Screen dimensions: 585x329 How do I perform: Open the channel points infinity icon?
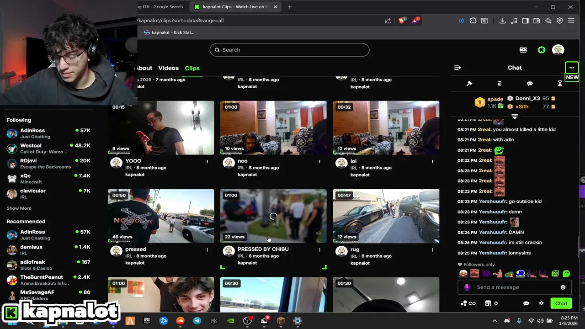468,303
